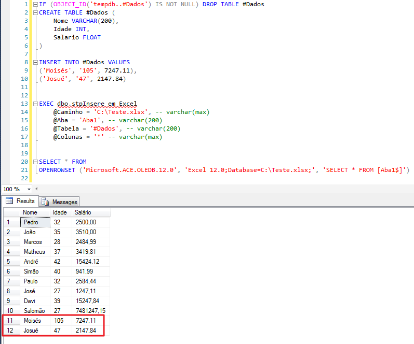This screenshot has height=344, width=414.
Task: Select the cell containing João
Action: [35, 232]
